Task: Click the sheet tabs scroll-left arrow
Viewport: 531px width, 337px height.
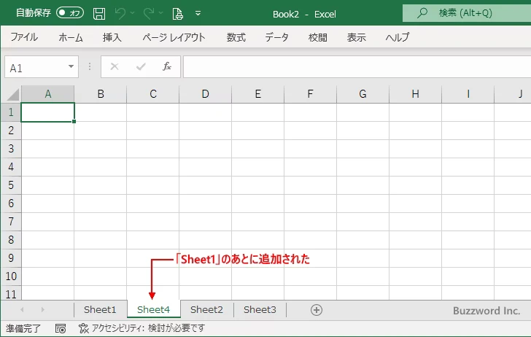Action: 22,309
